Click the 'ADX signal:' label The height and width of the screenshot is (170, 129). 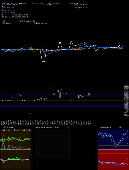coord(6,23)
